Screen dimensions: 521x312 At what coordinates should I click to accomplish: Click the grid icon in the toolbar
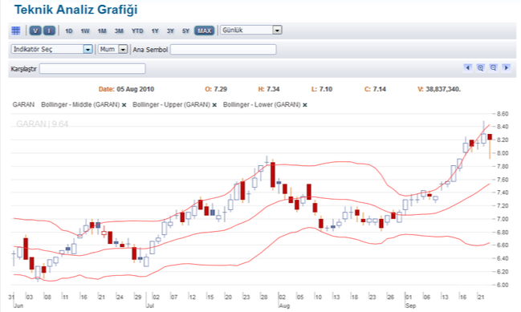15,30
